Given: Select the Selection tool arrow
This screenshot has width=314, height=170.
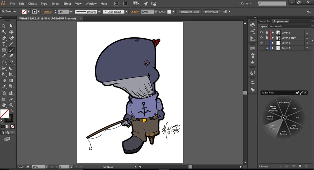Looking at the screenshot, I should click(4, 26).
